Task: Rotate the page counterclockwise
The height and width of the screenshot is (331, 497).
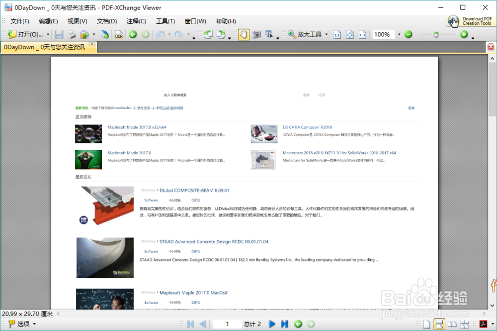Action: coord(208,34)
